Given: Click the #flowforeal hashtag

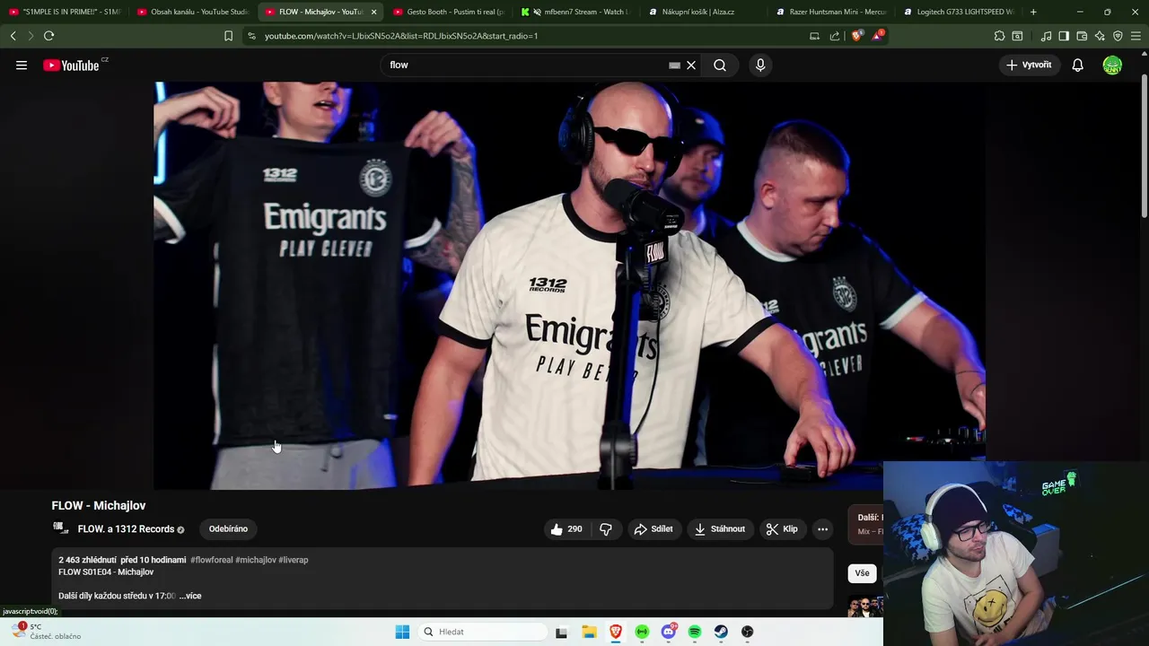Looking at the screenshot, I should [212, 560].
